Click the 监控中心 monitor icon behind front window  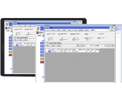[38, 32]
